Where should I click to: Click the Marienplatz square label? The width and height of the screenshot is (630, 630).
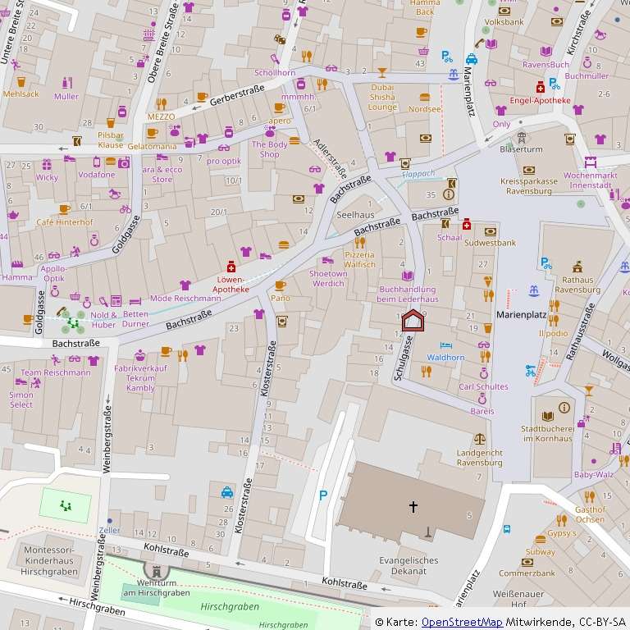(x=521, y=315)
